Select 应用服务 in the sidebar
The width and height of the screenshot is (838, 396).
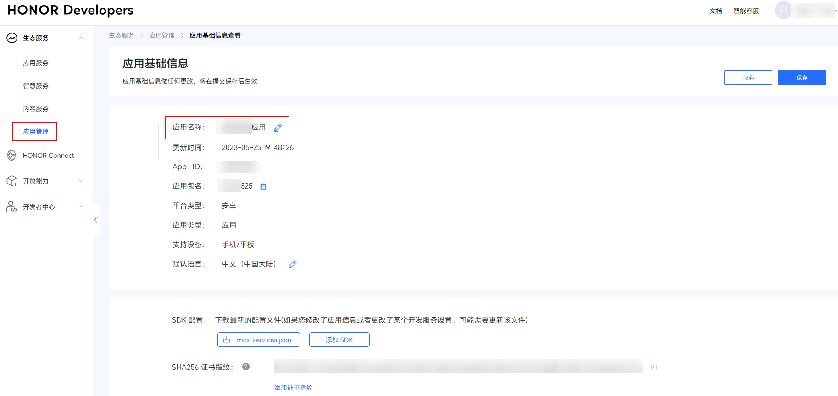36,63
